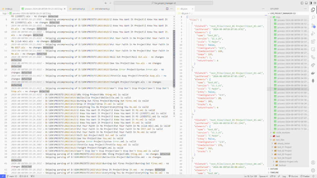
Task: Open Search in the activity bar
Action: click(313, 17)
